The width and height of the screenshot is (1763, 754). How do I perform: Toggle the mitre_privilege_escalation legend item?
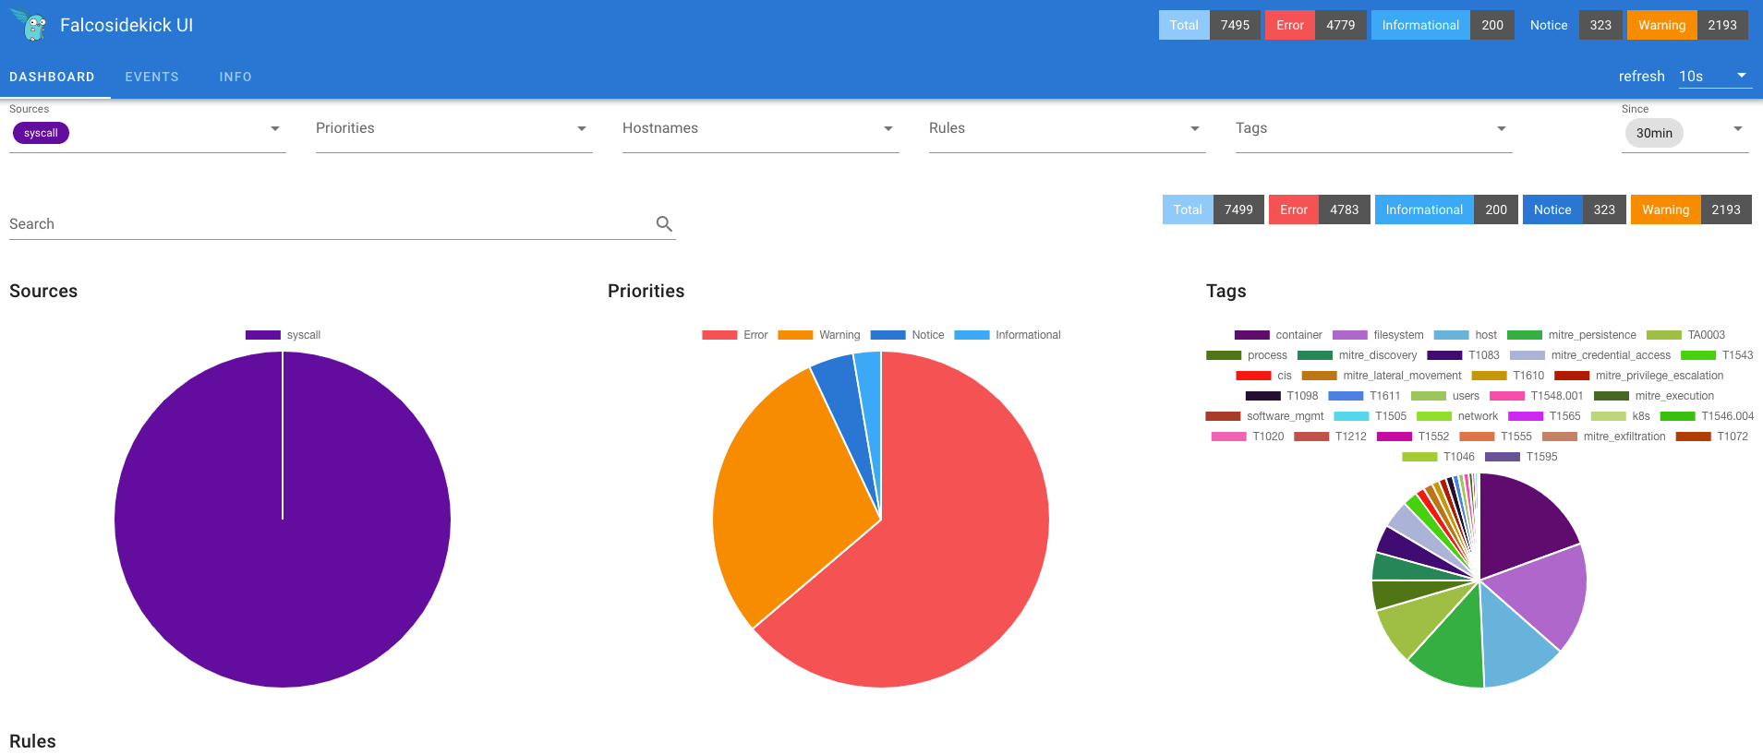click(x=1639, y=376)
